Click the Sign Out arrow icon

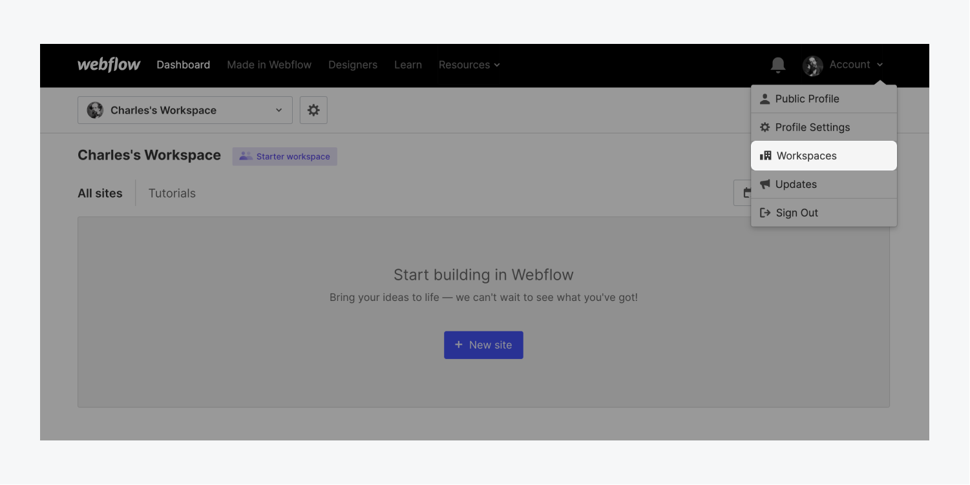coord(765,212)
